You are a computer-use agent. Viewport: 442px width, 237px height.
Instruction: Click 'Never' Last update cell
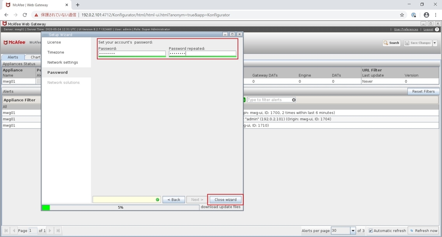pos(367,81)
